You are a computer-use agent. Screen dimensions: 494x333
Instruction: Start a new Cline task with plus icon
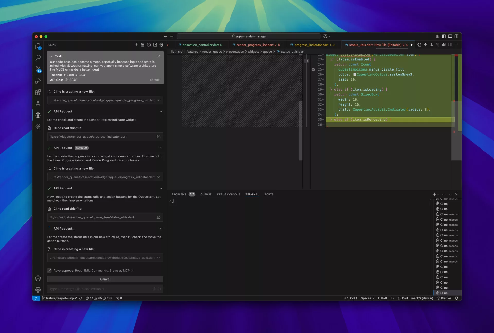(x=136, y=45)
